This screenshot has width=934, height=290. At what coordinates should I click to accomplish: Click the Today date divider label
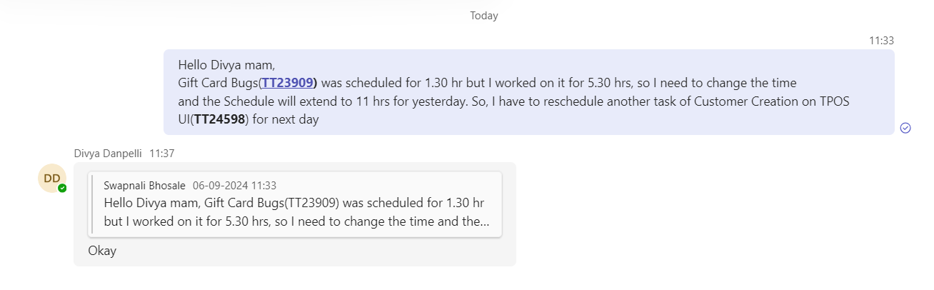click(x=483, y=16)
